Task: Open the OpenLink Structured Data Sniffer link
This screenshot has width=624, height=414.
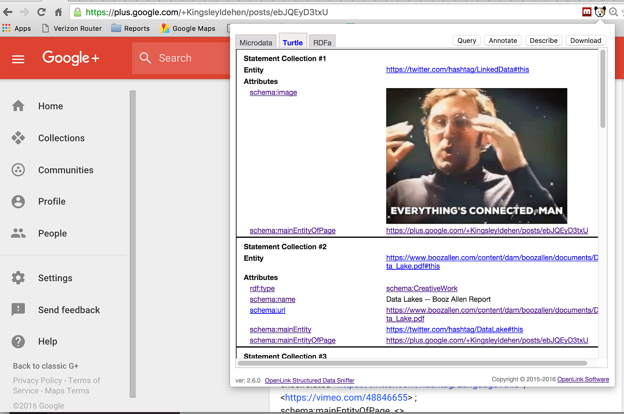Action: pyautogui.click(x=310, y=380)
